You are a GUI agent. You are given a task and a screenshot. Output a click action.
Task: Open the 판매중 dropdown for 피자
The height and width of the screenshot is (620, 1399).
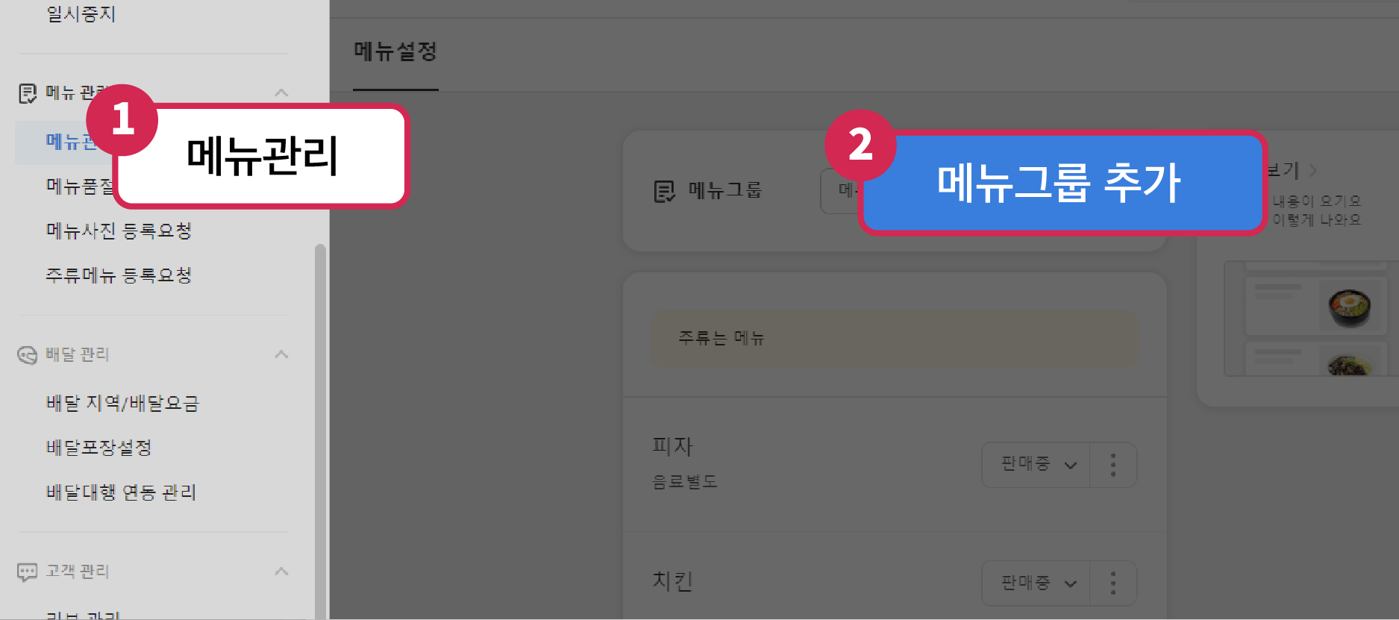click(1036, 465)
